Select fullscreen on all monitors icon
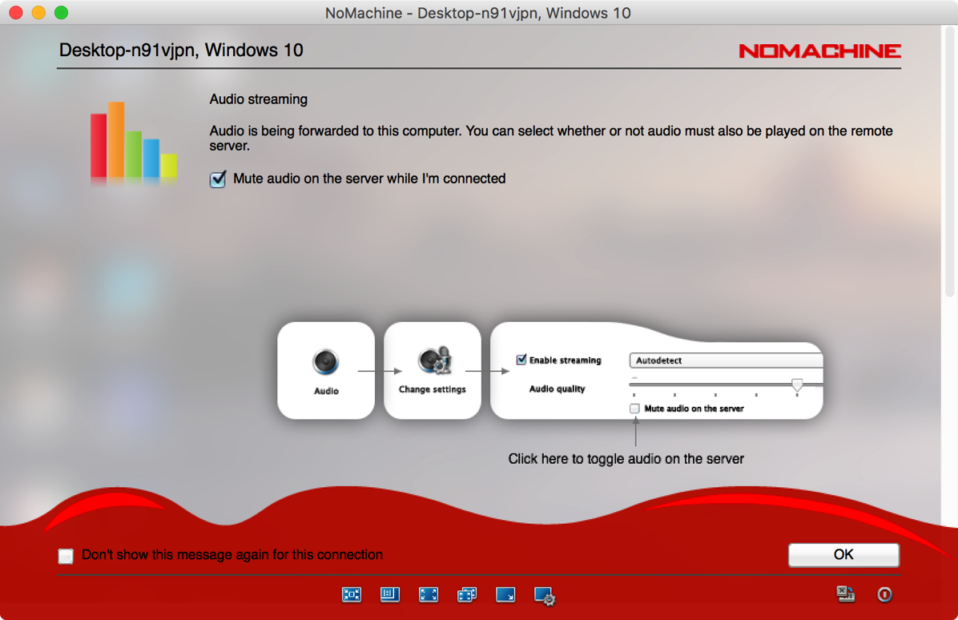This screenshot has width=958, height=620. [467, 594]
